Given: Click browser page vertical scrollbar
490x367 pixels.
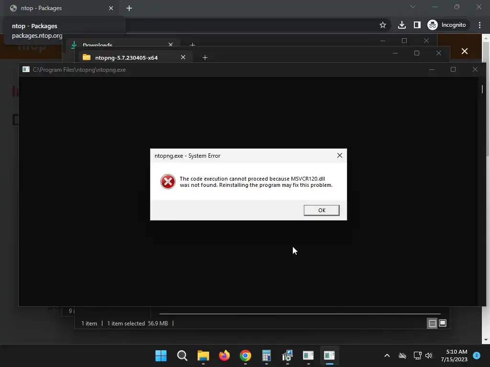Looking at the screenshot, I should pyautogui.click(x=486, y=99).
